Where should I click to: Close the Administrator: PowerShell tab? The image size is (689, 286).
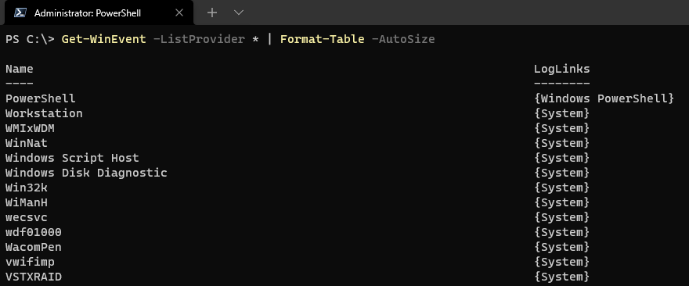click(179, 13)
